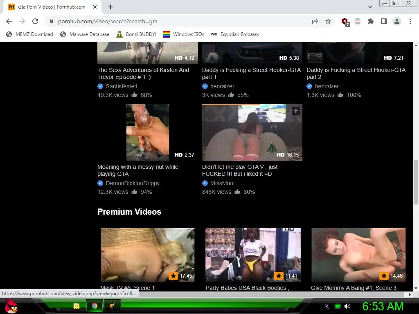Viewport: 419px width, 314px height.
Task: Open the Windows ISOs bookmark
Action: (184, 34)
